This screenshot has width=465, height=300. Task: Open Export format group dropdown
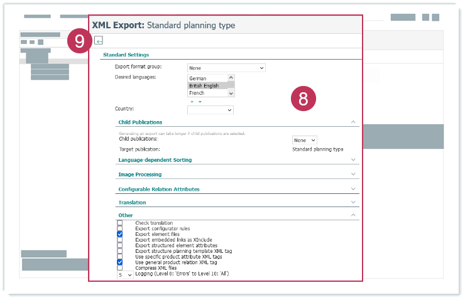[226, 68]
